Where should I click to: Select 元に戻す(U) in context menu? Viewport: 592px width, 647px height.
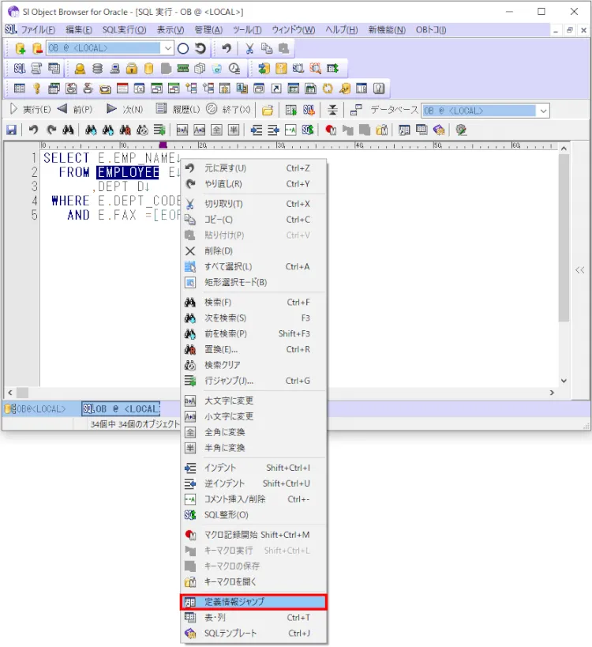click(x=253, y=168)
